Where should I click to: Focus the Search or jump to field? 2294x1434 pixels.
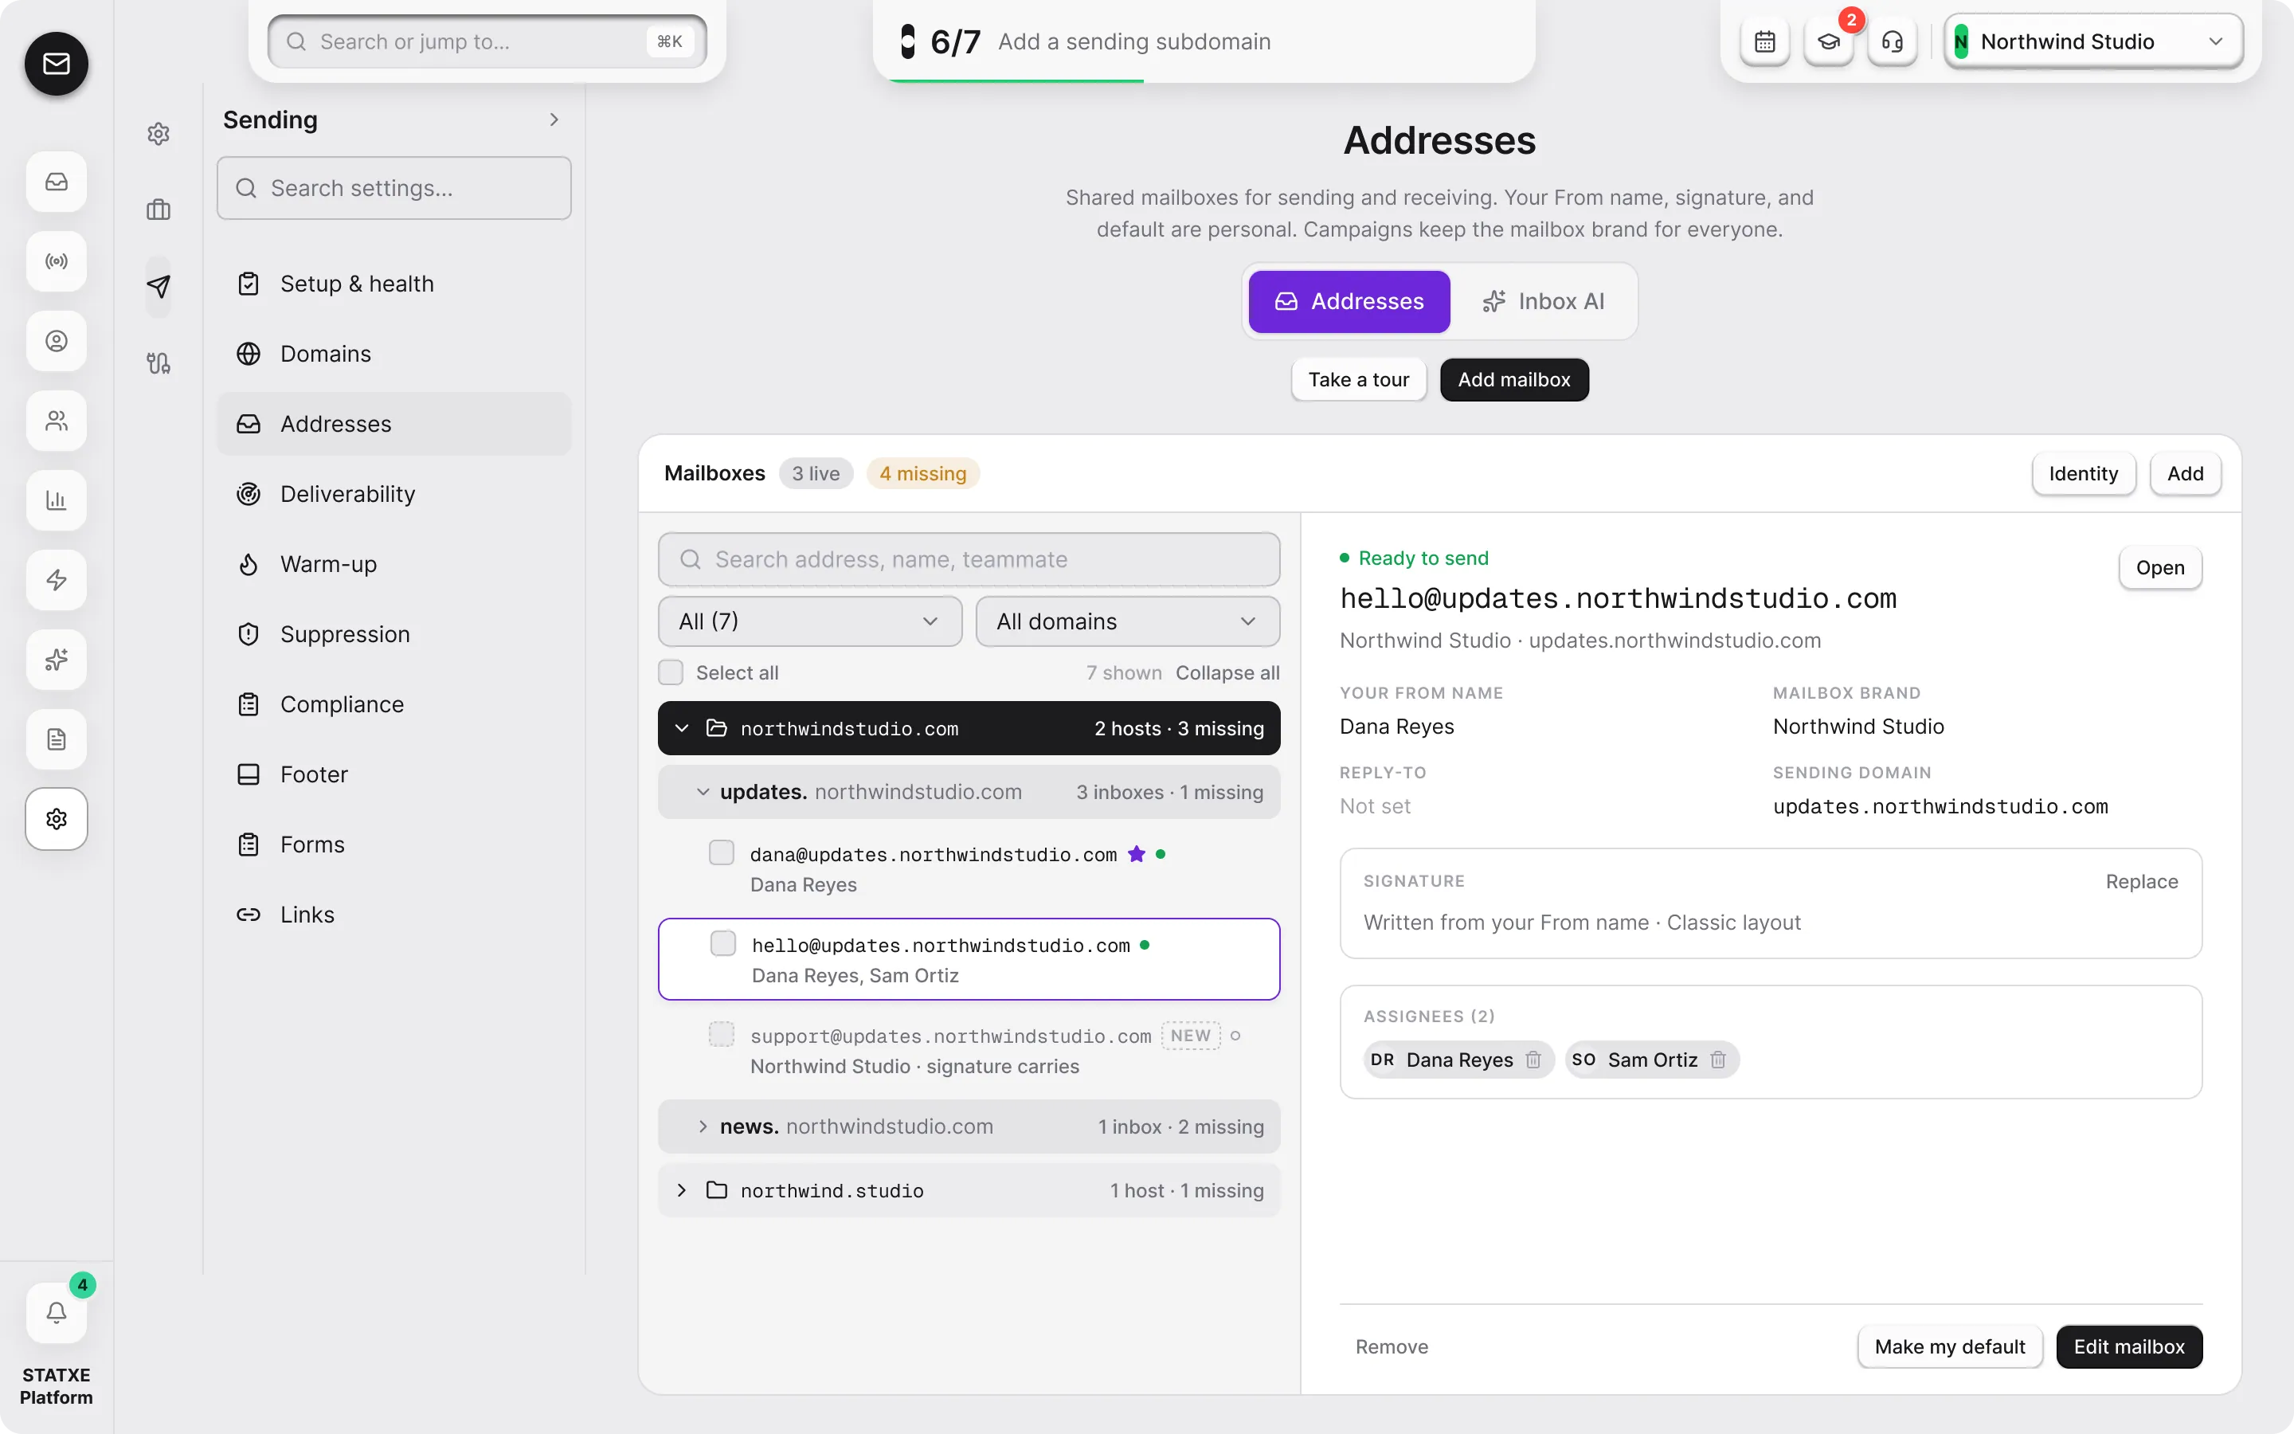tap(487, 41)
